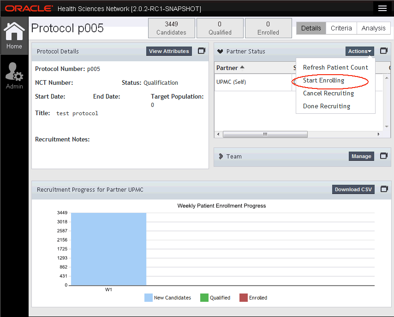Open the hamburger menu in header
This screenshot has width=394, height=317.
point(382,8)
